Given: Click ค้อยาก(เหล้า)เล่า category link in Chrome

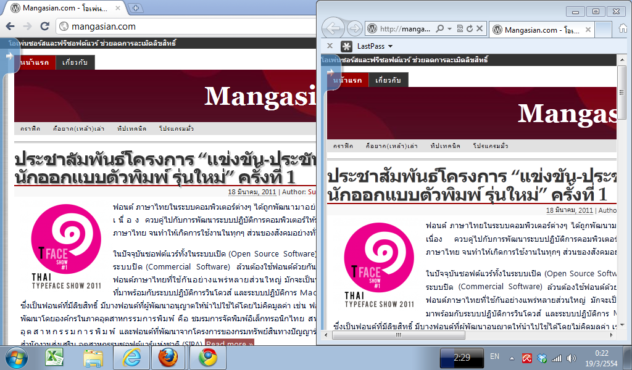Looking at the screenshot, I should (x=78, y=129).
